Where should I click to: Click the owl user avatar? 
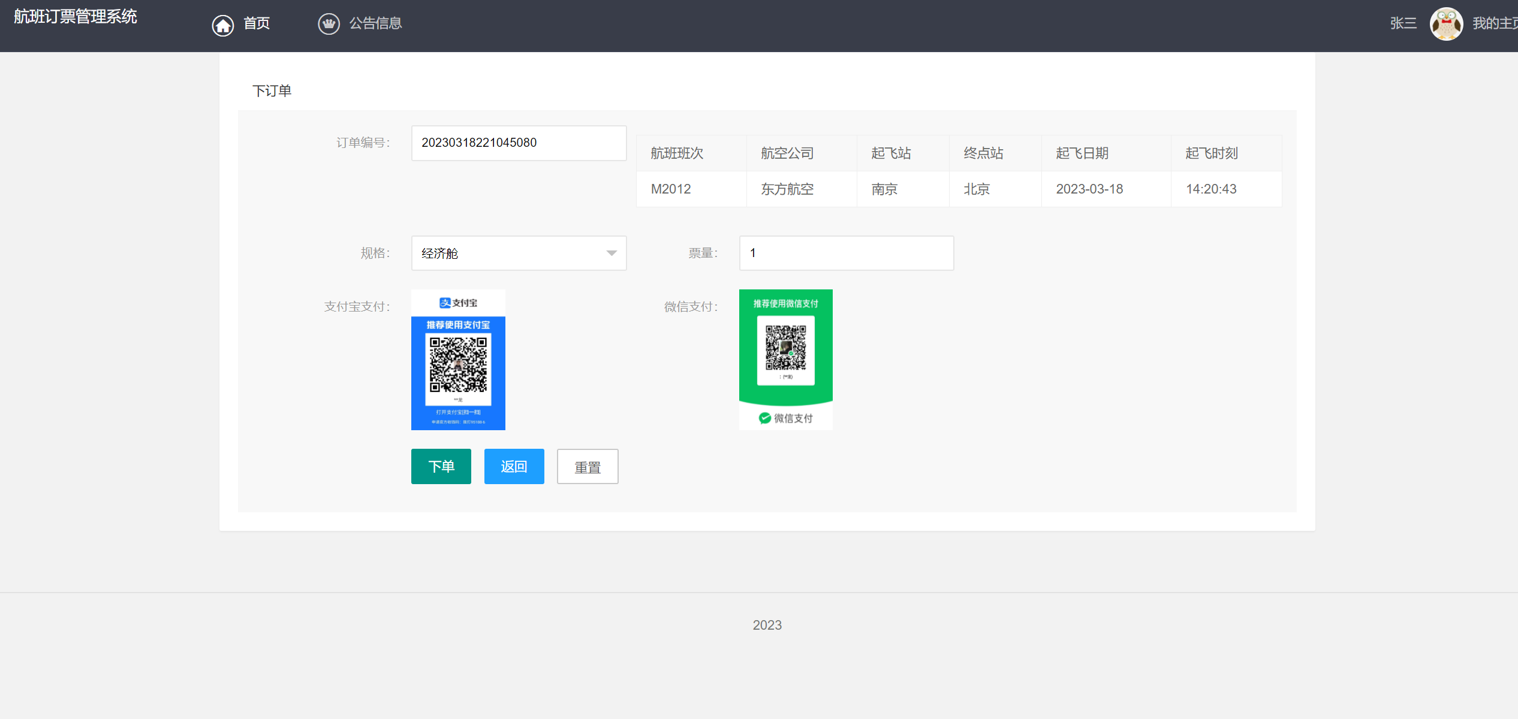coord(1447,24)
